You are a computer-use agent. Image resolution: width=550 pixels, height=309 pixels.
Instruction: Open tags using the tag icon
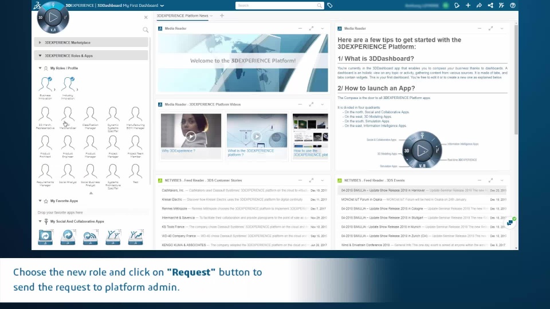pyautogui.click(x=330, y=5)
